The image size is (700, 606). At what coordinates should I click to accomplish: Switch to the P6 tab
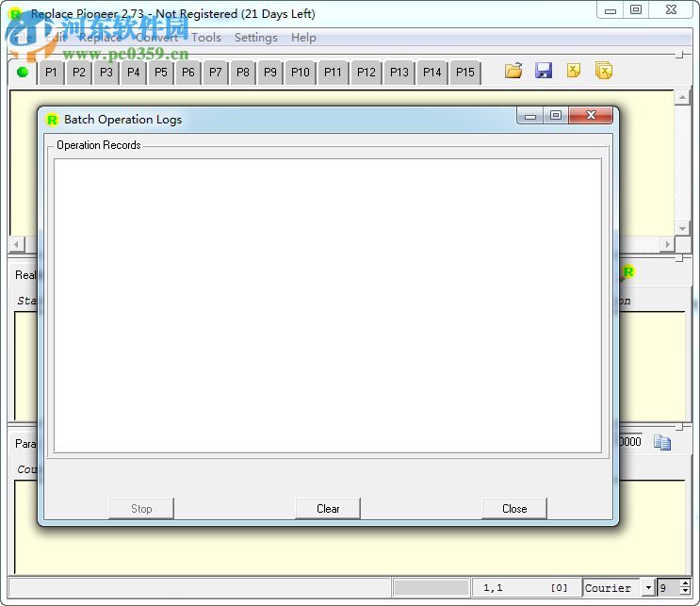click(x=187, y=73)
